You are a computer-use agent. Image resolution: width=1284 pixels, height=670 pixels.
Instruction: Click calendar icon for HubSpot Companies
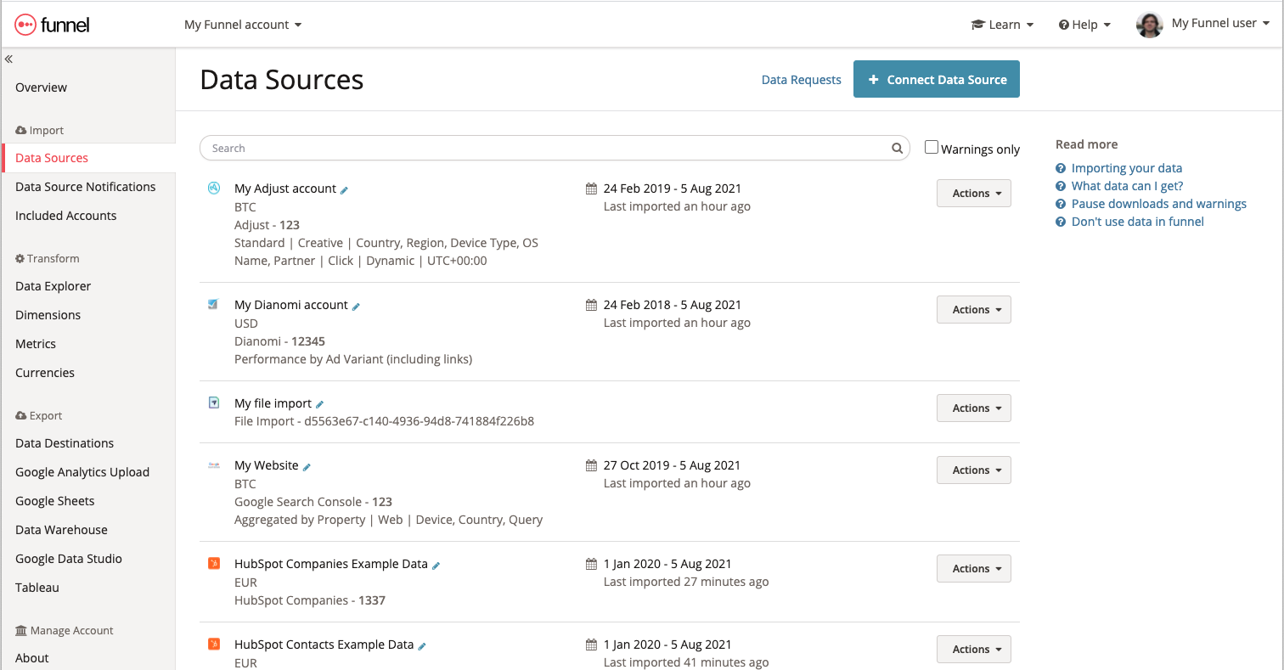point(592,564)
